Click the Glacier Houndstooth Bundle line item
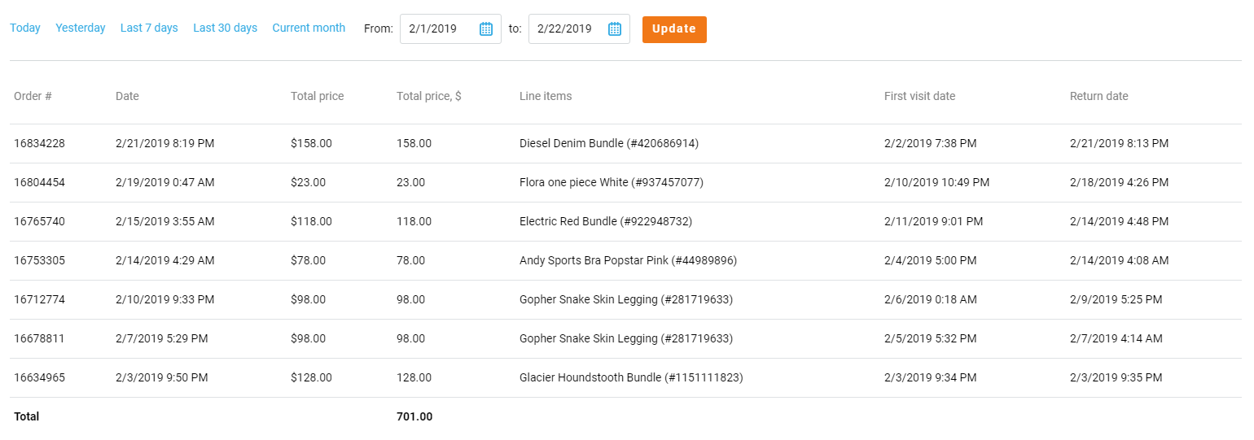 tap(630, 378)
